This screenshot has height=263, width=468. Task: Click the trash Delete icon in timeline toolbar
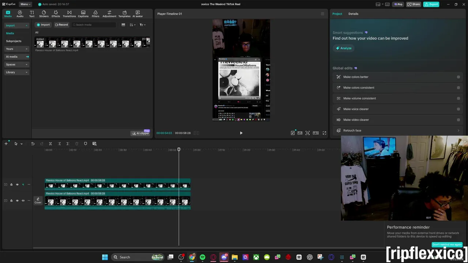(77, 144)
